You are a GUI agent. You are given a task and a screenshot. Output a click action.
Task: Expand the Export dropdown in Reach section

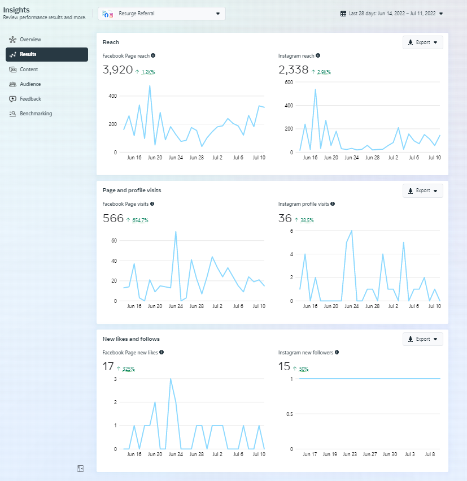422,42
